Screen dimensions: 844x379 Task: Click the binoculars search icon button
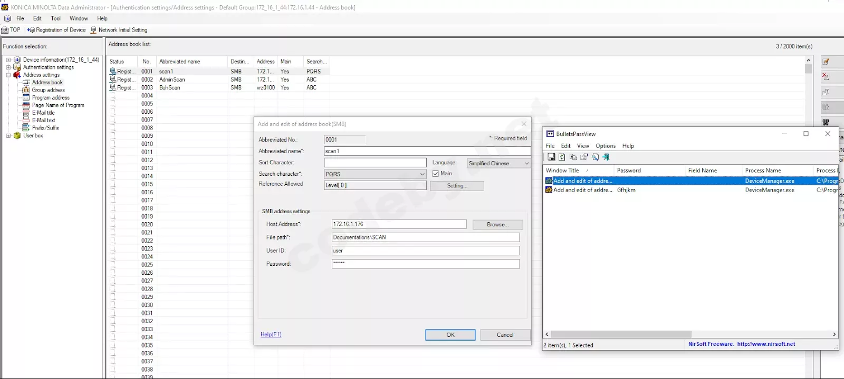click(826, 122)
